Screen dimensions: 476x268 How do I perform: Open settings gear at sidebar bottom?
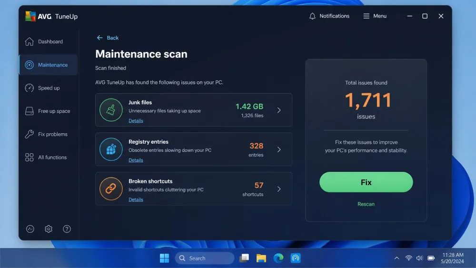[49, 229]
